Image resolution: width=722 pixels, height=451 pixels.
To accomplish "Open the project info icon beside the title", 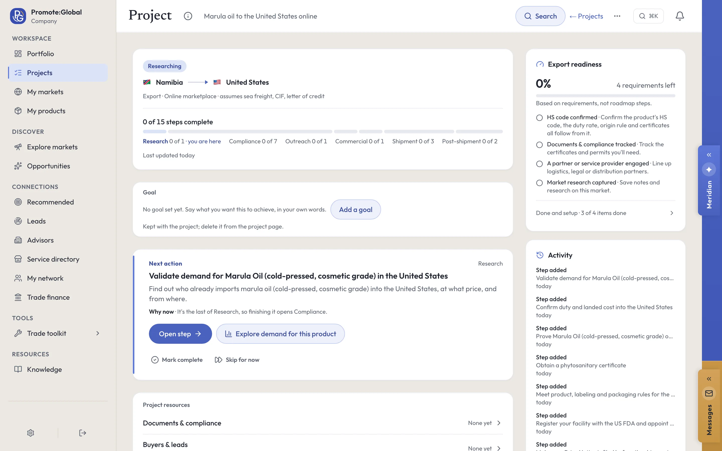I will [188, 16].
